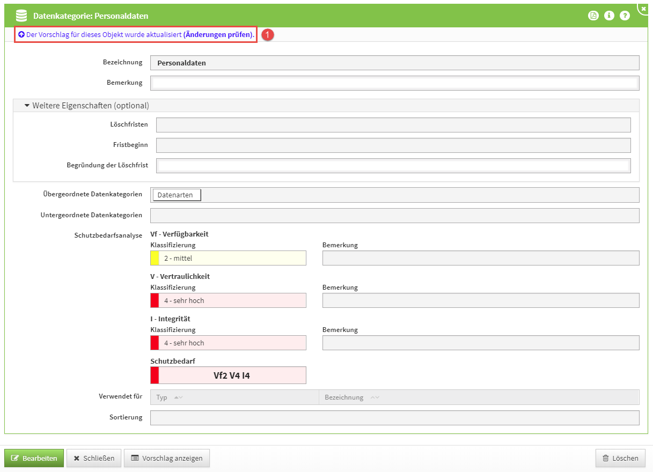
Task: Sort the Bezeichnung column using its arrows
Action: coord(375,397)
